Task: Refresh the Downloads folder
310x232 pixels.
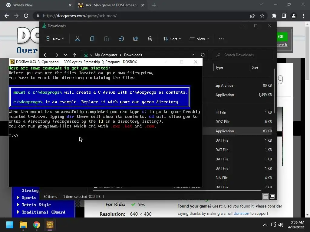Action: 203,55
